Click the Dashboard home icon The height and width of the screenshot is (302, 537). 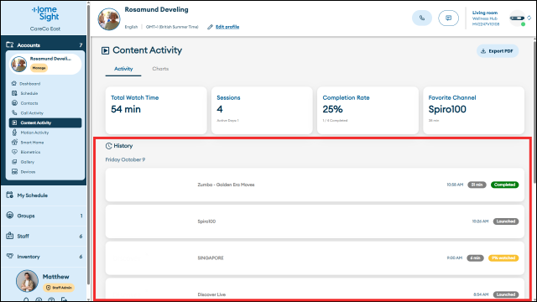point(14,83)
